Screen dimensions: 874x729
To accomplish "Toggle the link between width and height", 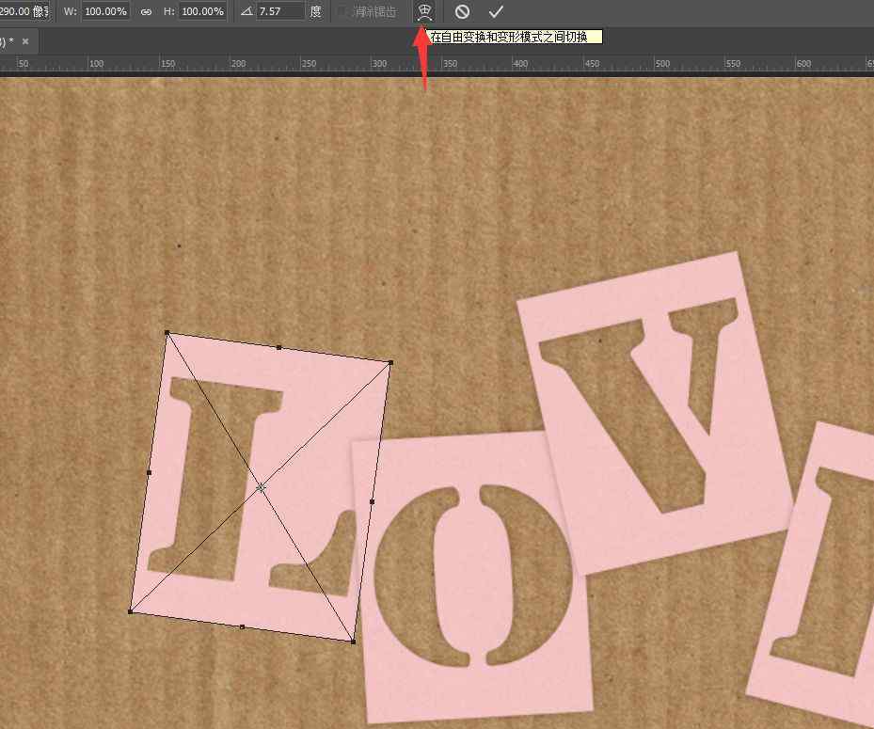I will [146, 12].
